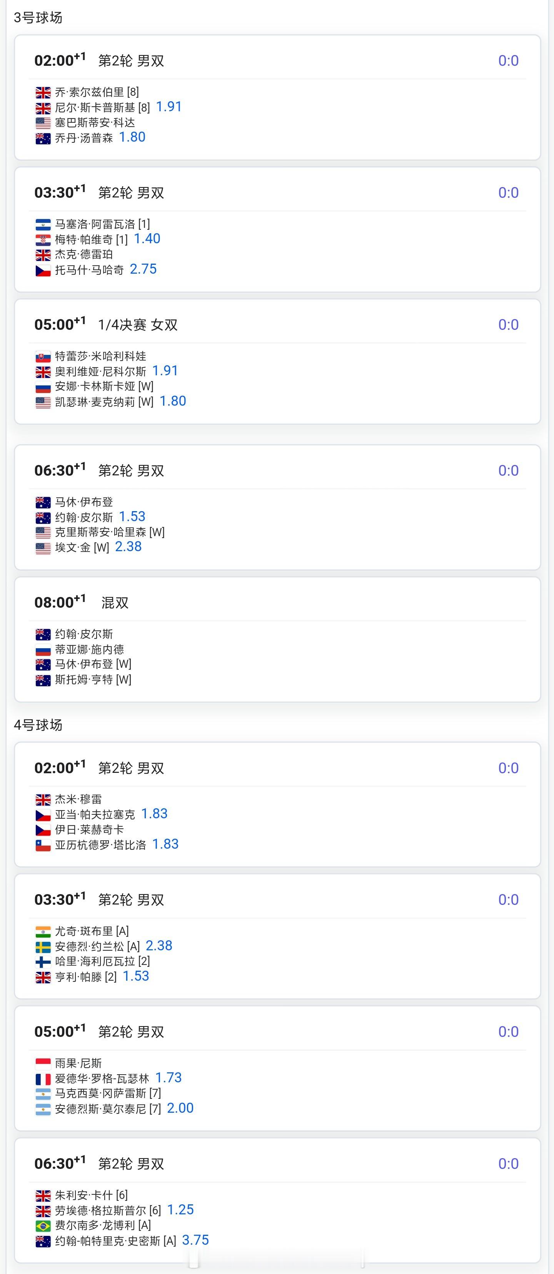
Task: Open the 05:00 1/4决赛 女双 match
Action: tap(277, 361)
